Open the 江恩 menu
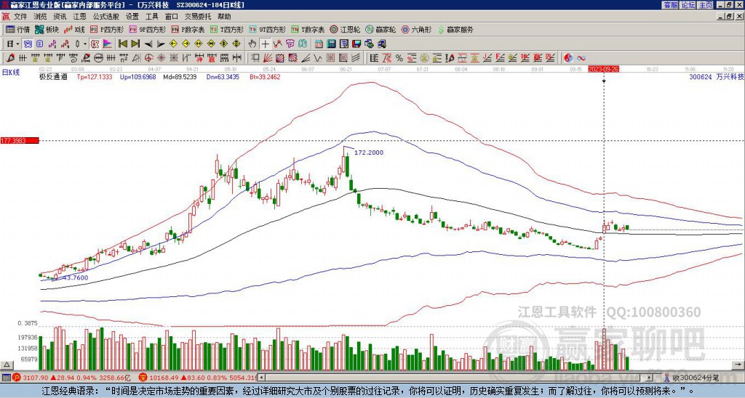Image resolution: width=745 pixels, height=398 pixels. pyautogui.click(x=79, y=17)
